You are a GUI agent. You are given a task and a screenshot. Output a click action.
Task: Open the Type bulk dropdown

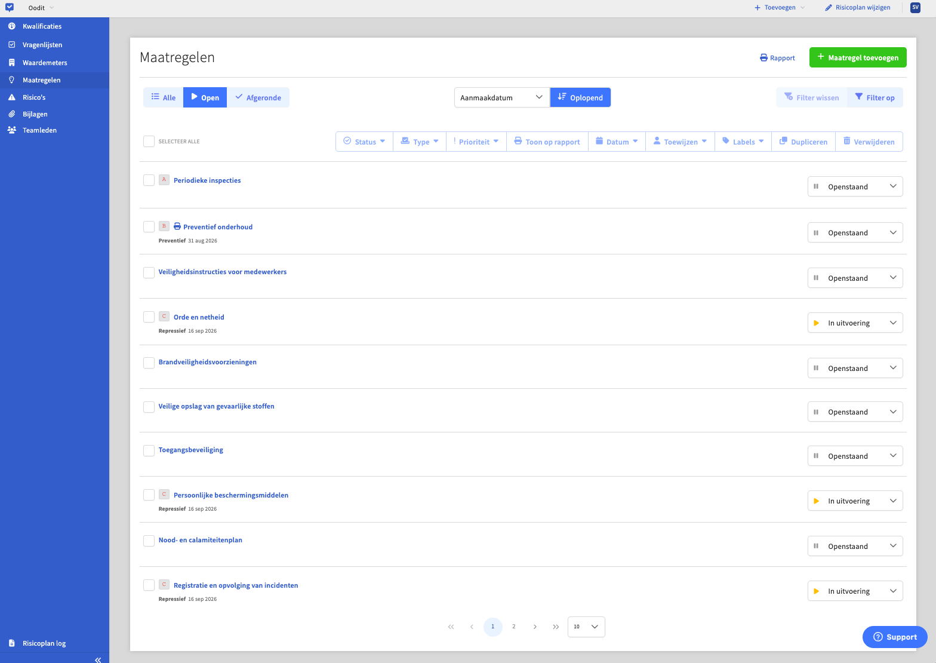click(x=420, y=142)
